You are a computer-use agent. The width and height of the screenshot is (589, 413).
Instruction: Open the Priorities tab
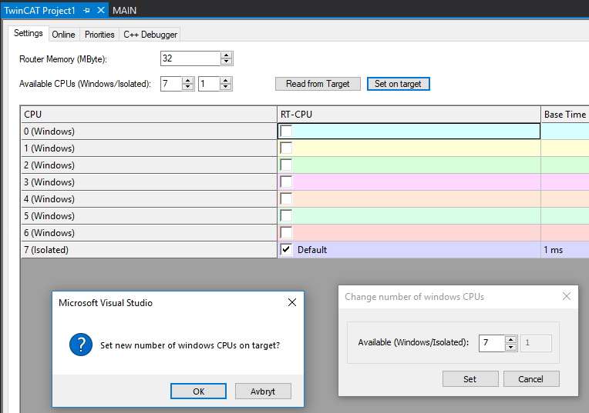point(99,35)
